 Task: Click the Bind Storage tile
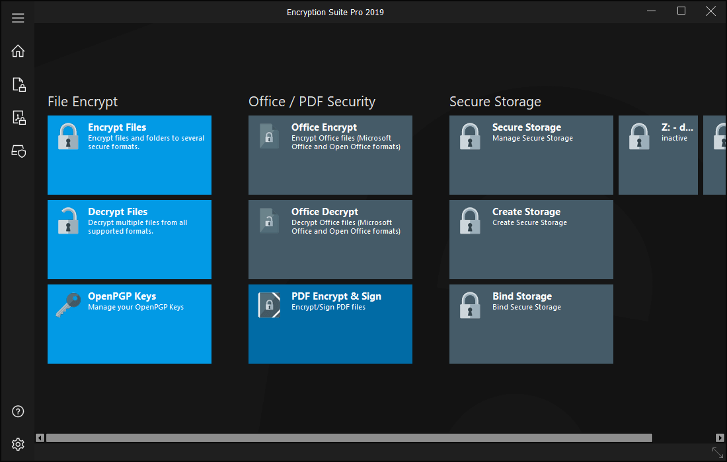531,324
